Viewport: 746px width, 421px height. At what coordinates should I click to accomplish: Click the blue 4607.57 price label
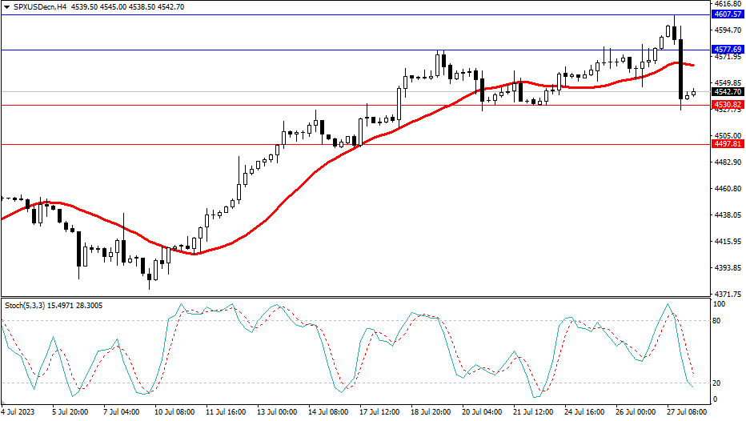coord(728,14)
